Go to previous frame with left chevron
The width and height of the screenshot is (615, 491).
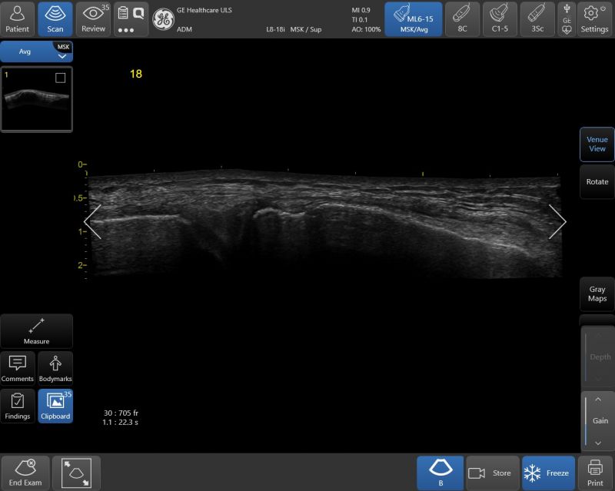tap(93, 222)
